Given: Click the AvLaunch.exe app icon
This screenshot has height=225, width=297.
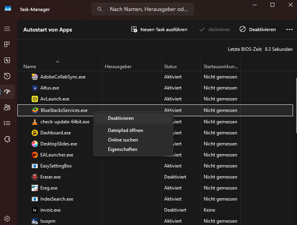Looking at the screenshot, I should point(35,99).
